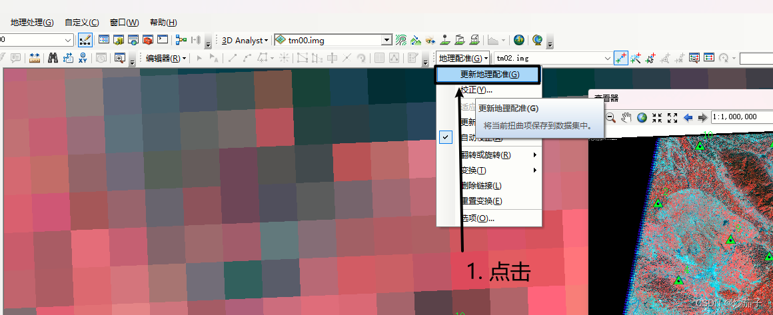Viewport: 773px width, 315px height.
Task: Go back to previous extent in viewer
Action: tap(688, 117)
